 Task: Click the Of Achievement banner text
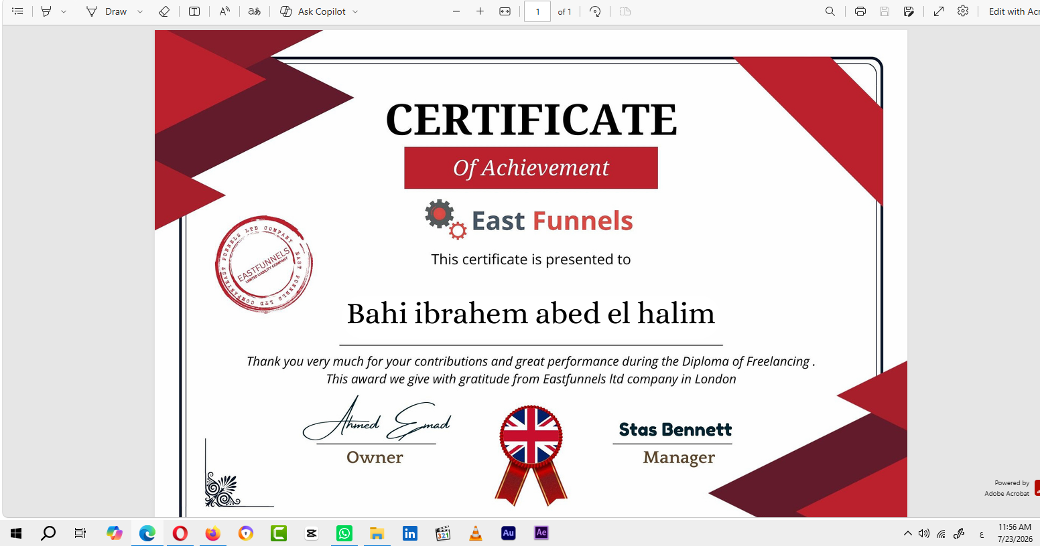point(531,168)
